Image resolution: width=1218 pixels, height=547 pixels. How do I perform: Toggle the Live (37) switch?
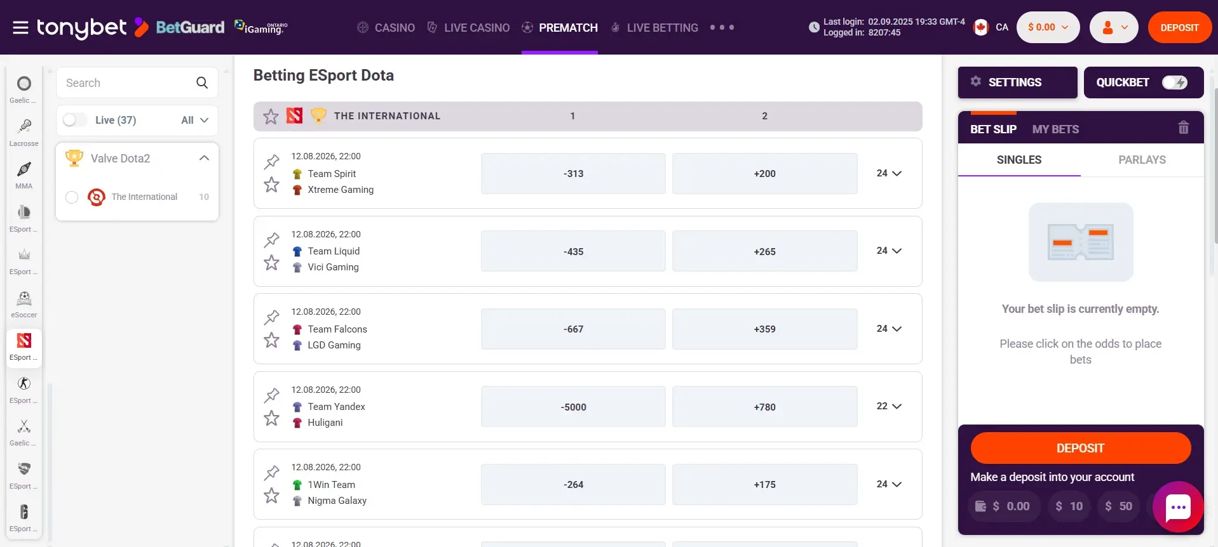coord(75,120)
